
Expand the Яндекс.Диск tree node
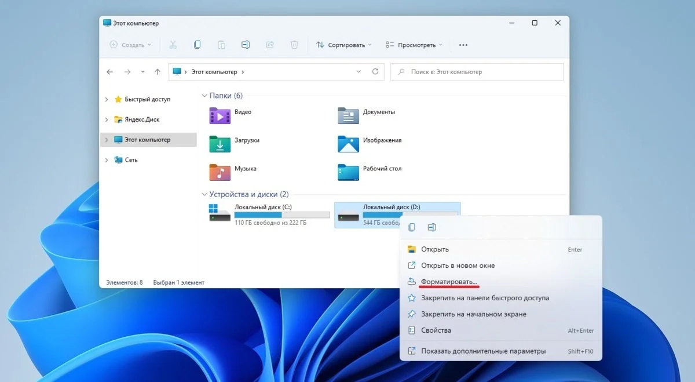[x=107, y=119]
